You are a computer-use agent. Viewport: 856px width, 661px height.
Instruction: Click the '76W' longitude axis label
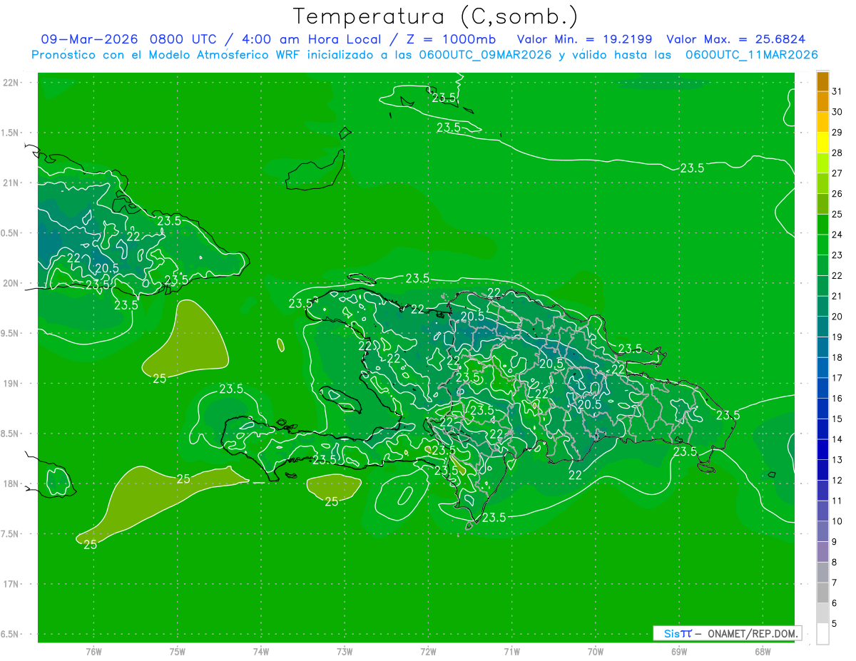coord(93,651)
